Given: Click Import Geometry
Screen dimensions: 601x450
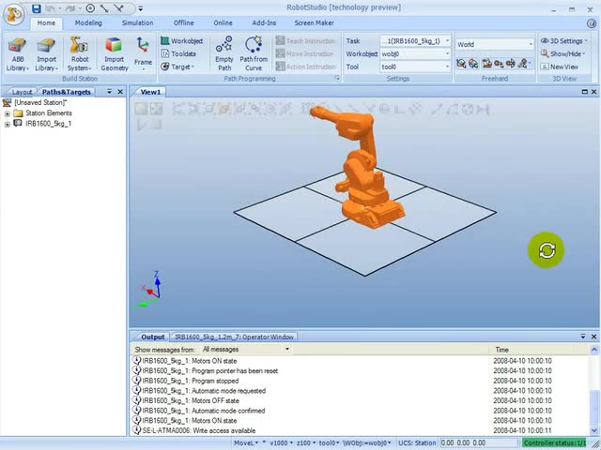Looking at the screenshot, I should 115,54.
